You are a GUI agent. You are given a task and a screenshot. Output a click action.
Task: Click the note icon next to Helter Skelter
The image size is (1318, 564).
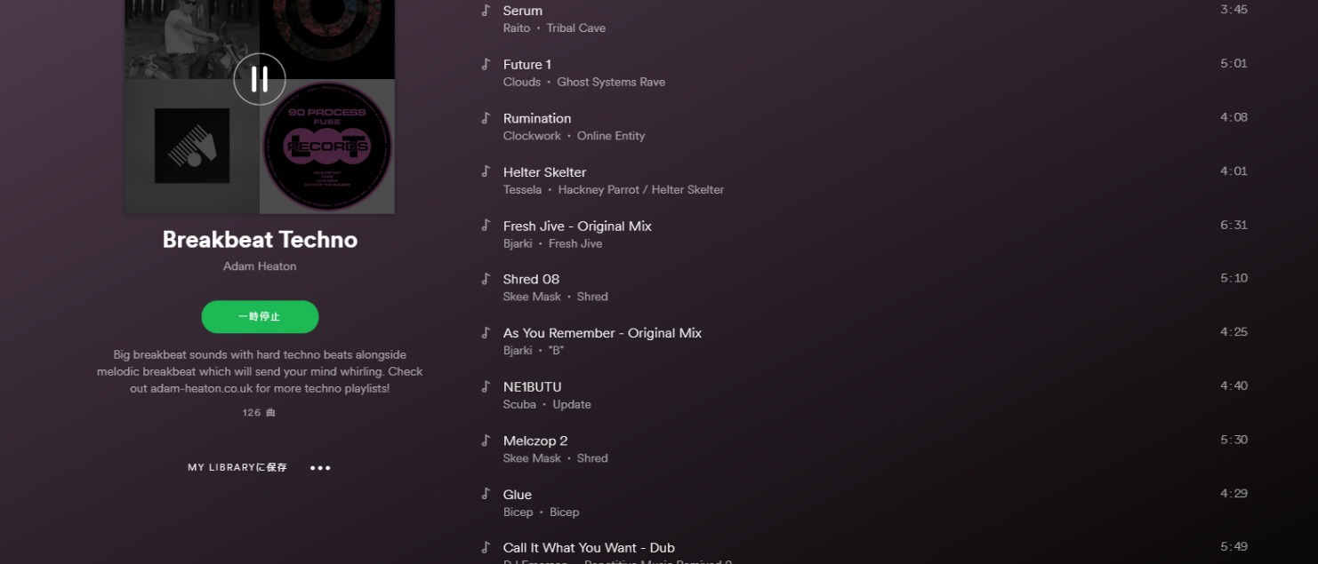coord(486,171)
